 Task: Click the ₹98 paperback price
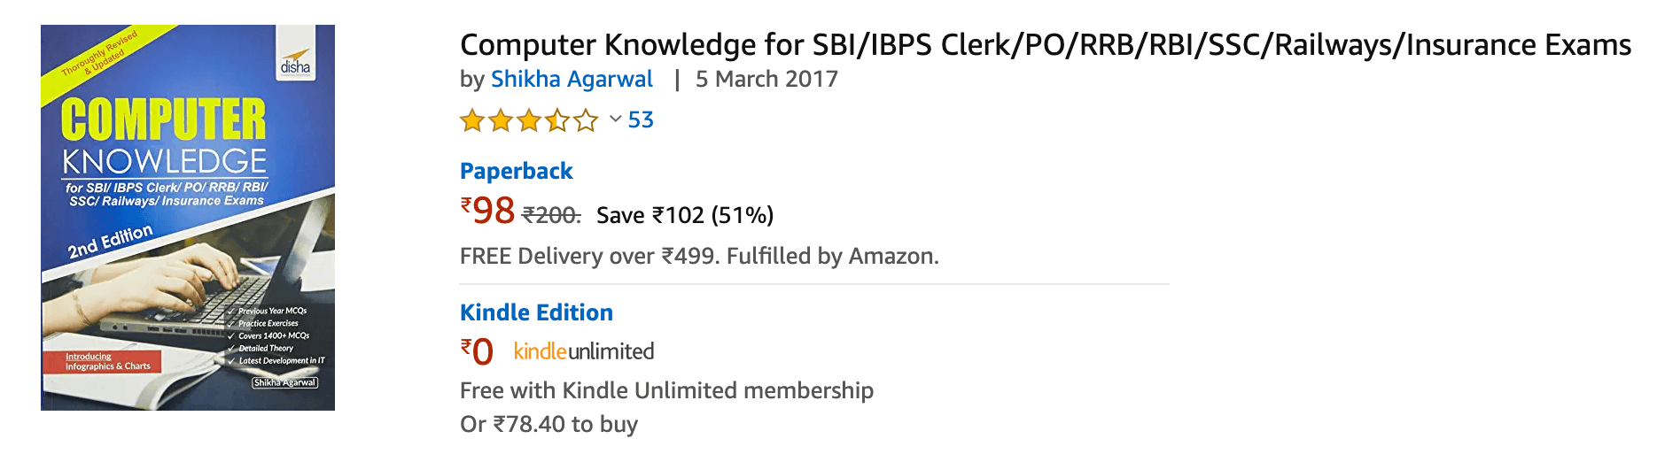(x=487, y=211)
